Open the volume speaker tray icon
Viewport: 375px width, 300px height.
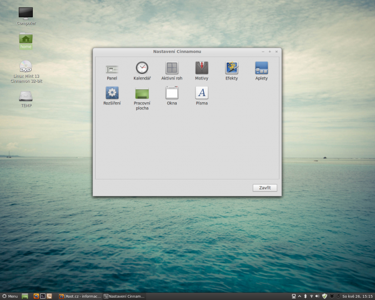point(317,297)
